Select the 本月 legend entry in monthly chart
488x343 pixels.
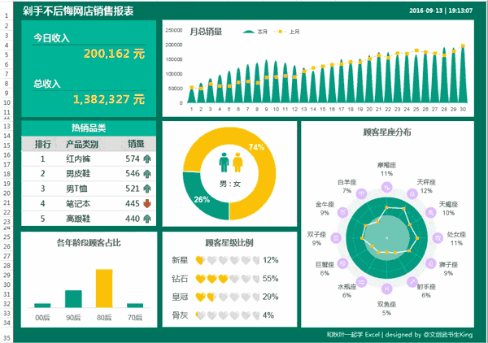[x=255, y=32]
